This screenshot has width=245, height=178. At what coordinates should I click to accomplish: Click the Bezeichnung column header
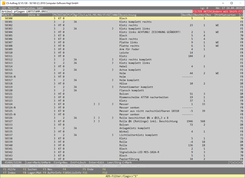(128, 15)
